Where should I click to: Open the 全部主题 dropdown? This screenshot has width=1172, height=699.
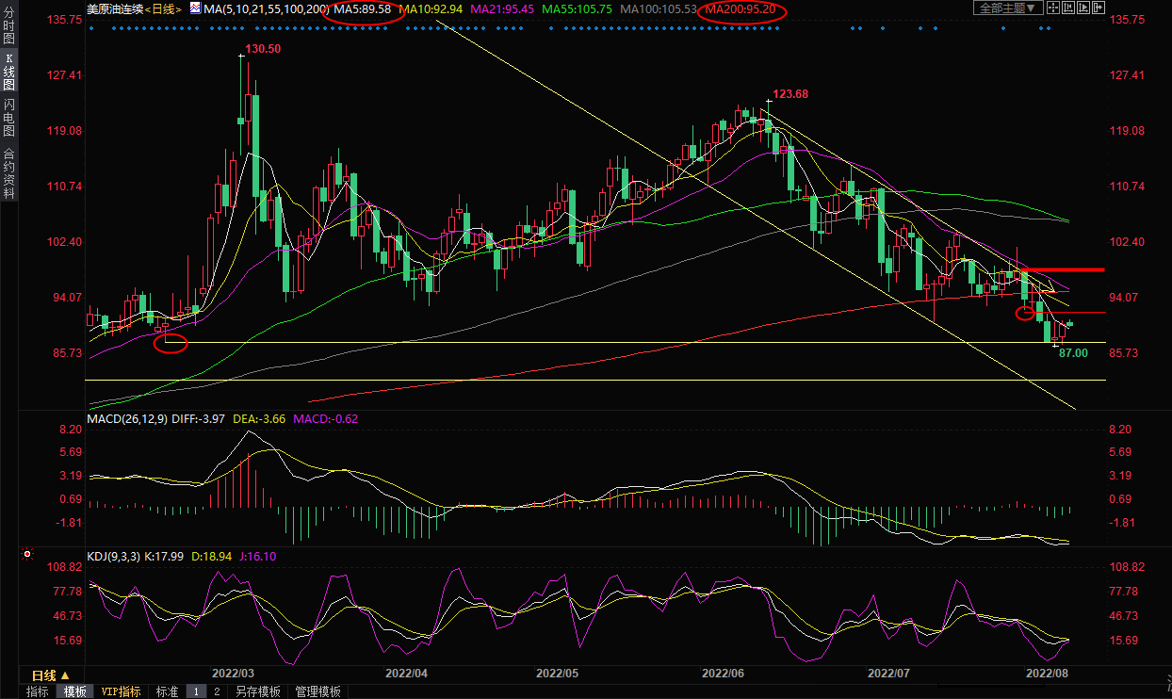coord(1006,8)
